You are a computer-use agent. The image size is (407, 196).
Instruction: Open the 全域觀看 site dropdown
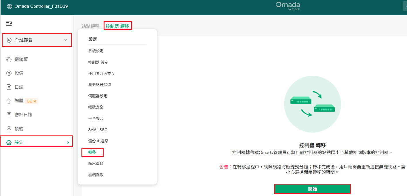pos(37,40)
